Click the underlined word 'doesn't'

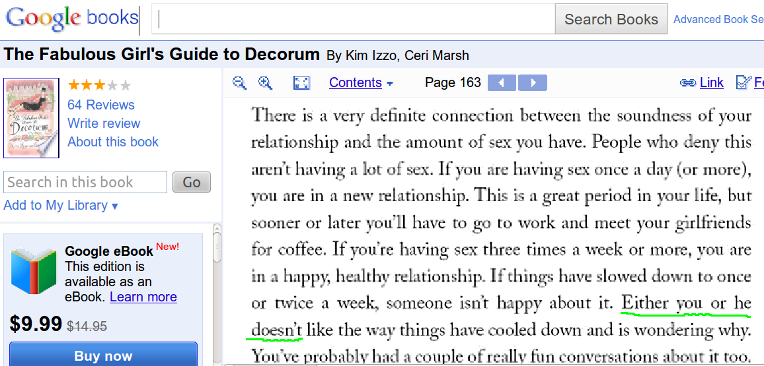coord(277,330)
